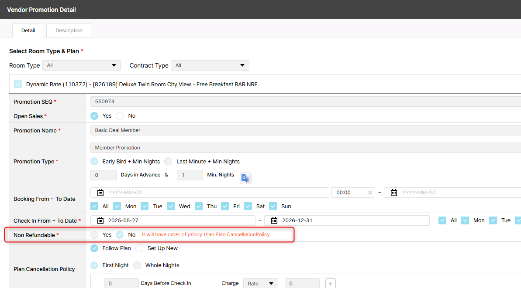Image resolution: width=521 pixels, height=288 pixels.
Task: Click the Google Translate icon
Action: pyautogui.click(x=245, y=178)
